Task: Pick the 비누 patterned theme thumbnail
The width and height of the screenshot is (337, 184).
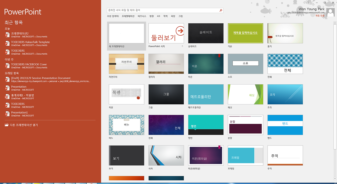Action: (127, 125)
